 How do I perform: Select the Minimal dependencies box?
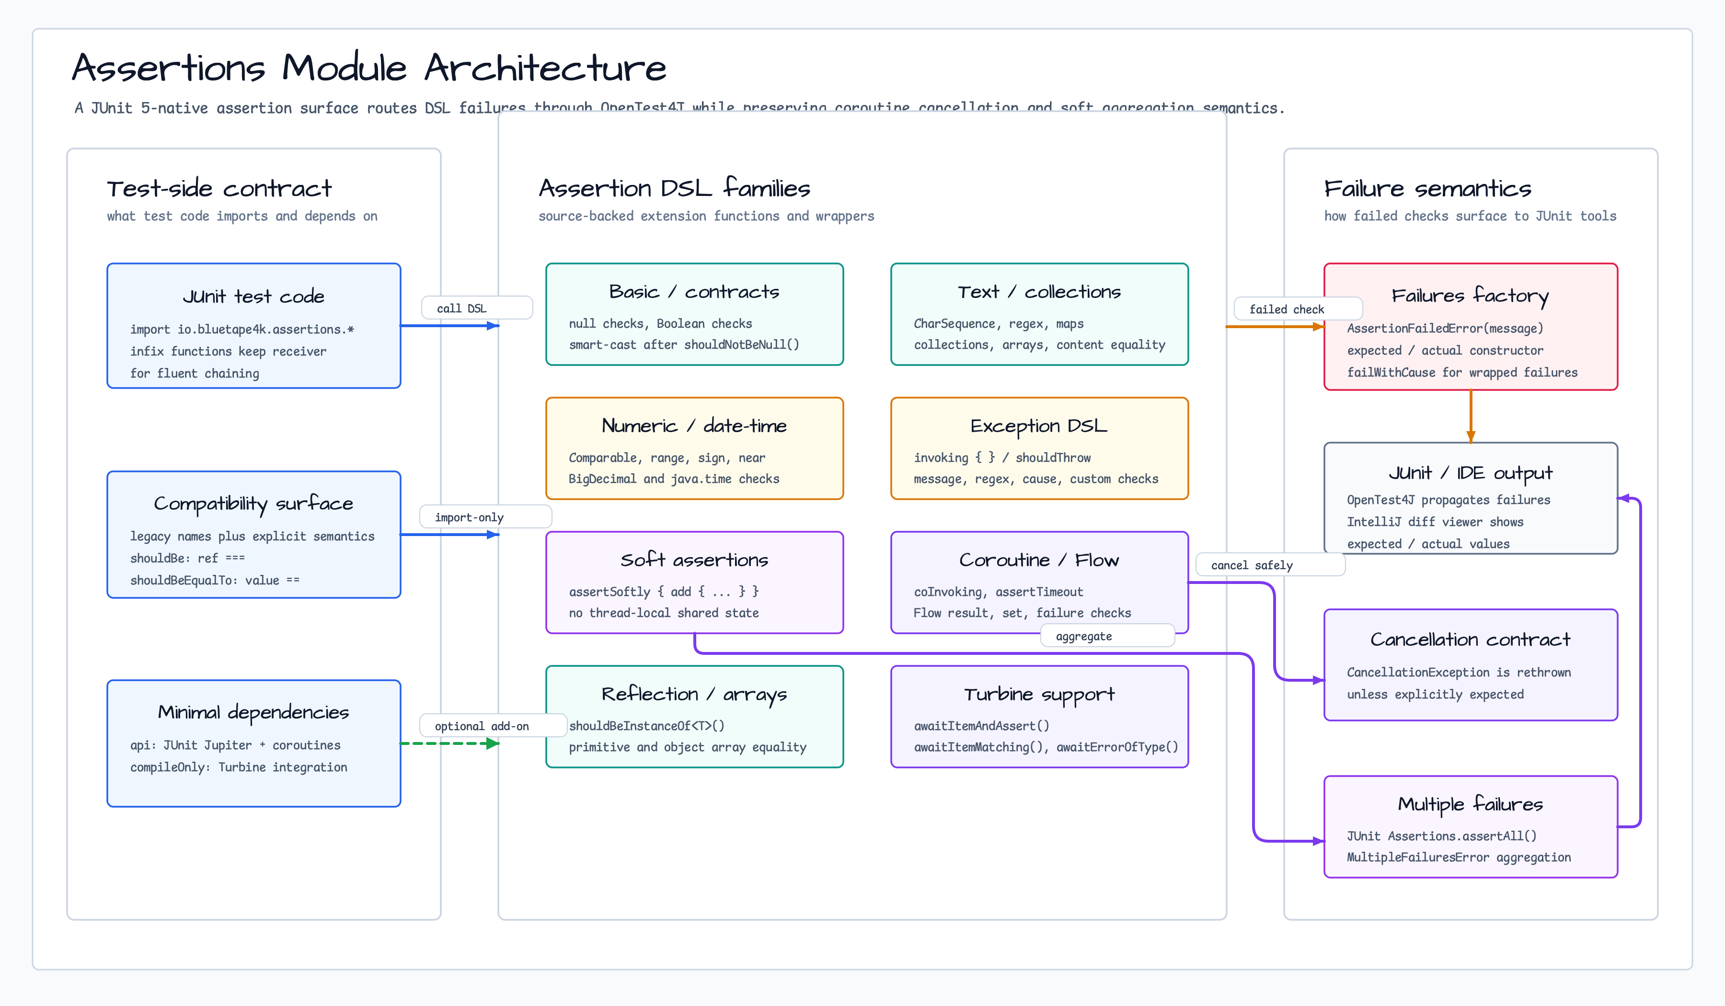254,743
